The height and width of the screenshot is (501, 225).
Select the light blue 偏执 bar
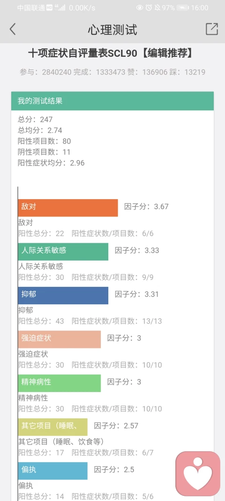pos(52,470)
